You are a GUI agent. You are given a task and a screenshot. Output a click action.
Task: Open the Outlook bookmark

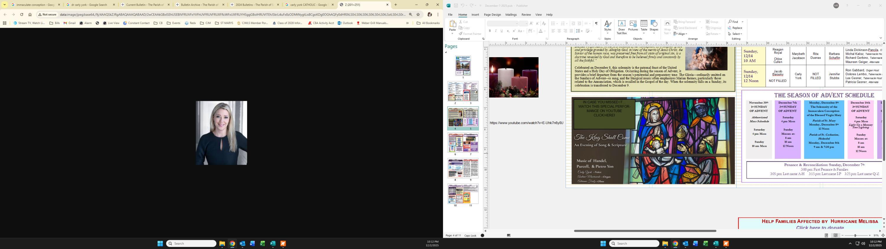345,23
